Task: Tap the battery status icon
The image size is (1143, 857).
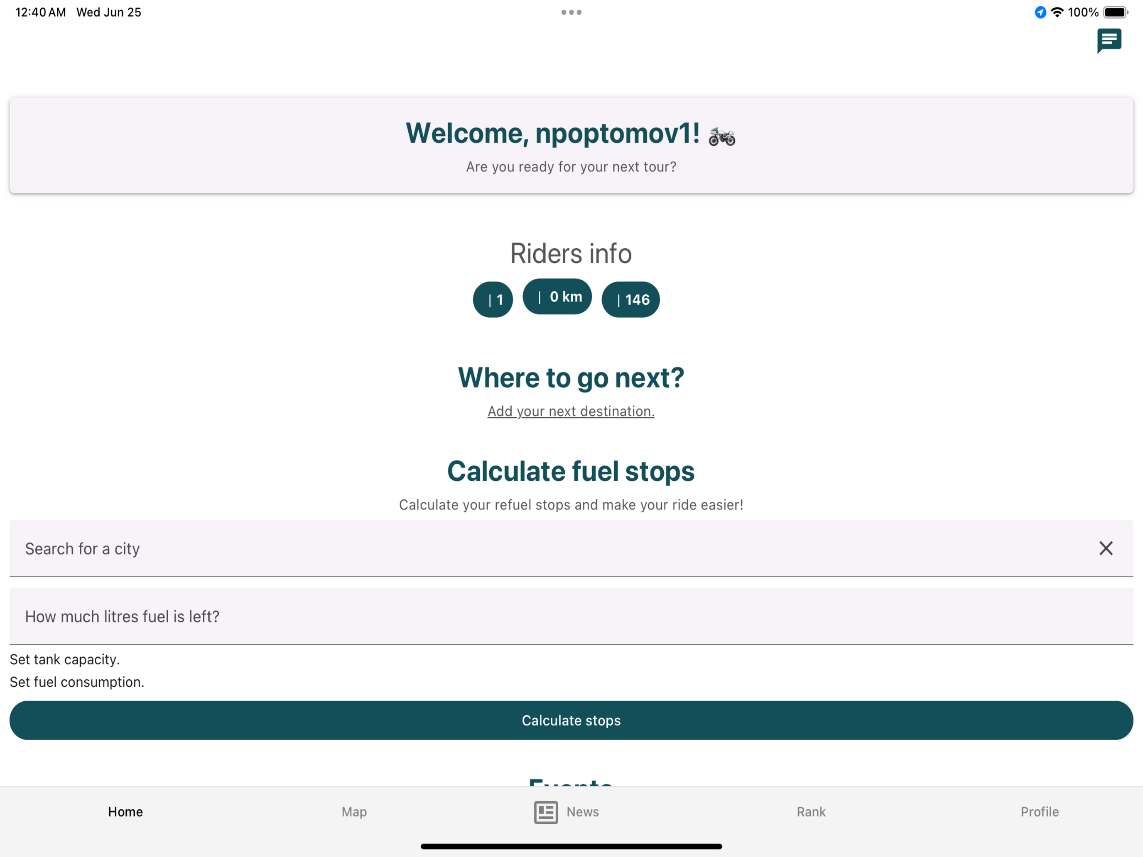Action: 1116,12
